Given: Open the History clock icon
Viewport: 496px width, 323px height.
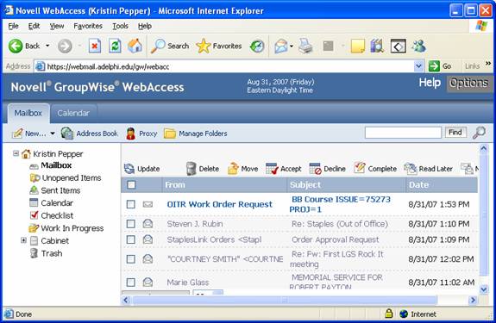Looking at the screenshot, I should [257, 47].
